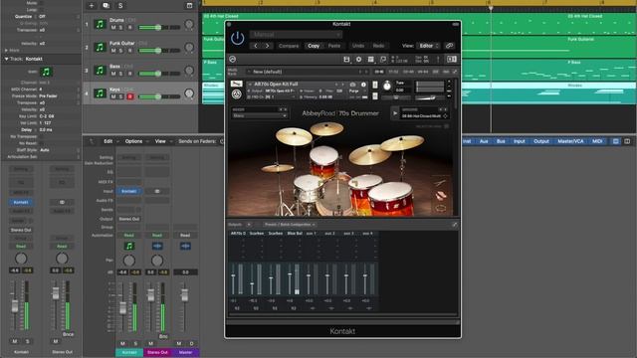
Task: Click the Keys track instrument icon
Action: [x=100, y=93]
